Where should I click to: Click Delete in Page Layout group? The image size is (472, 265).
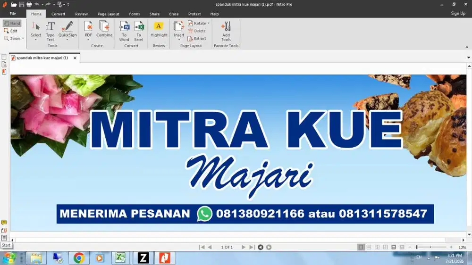point(197,31)
